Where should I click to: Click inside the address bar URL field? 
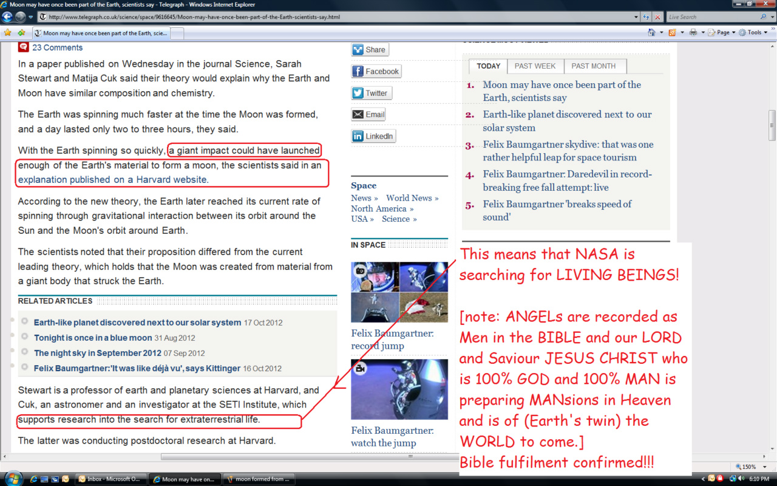[x=334, y=17]
